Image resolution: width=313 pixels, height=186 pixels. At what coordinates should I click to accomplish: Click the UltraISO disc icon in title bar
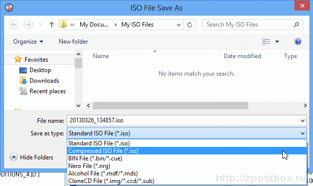pyautogui.click(x=9, y=8)
